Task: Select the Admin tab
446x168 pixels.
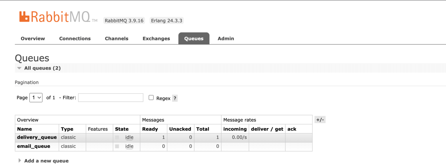Action: click(226, 39)
